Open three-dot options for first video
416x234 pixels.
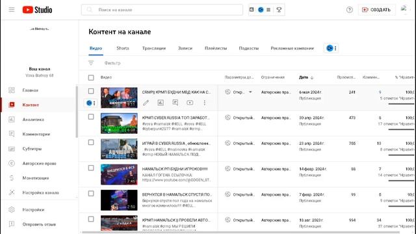point(205,103)
